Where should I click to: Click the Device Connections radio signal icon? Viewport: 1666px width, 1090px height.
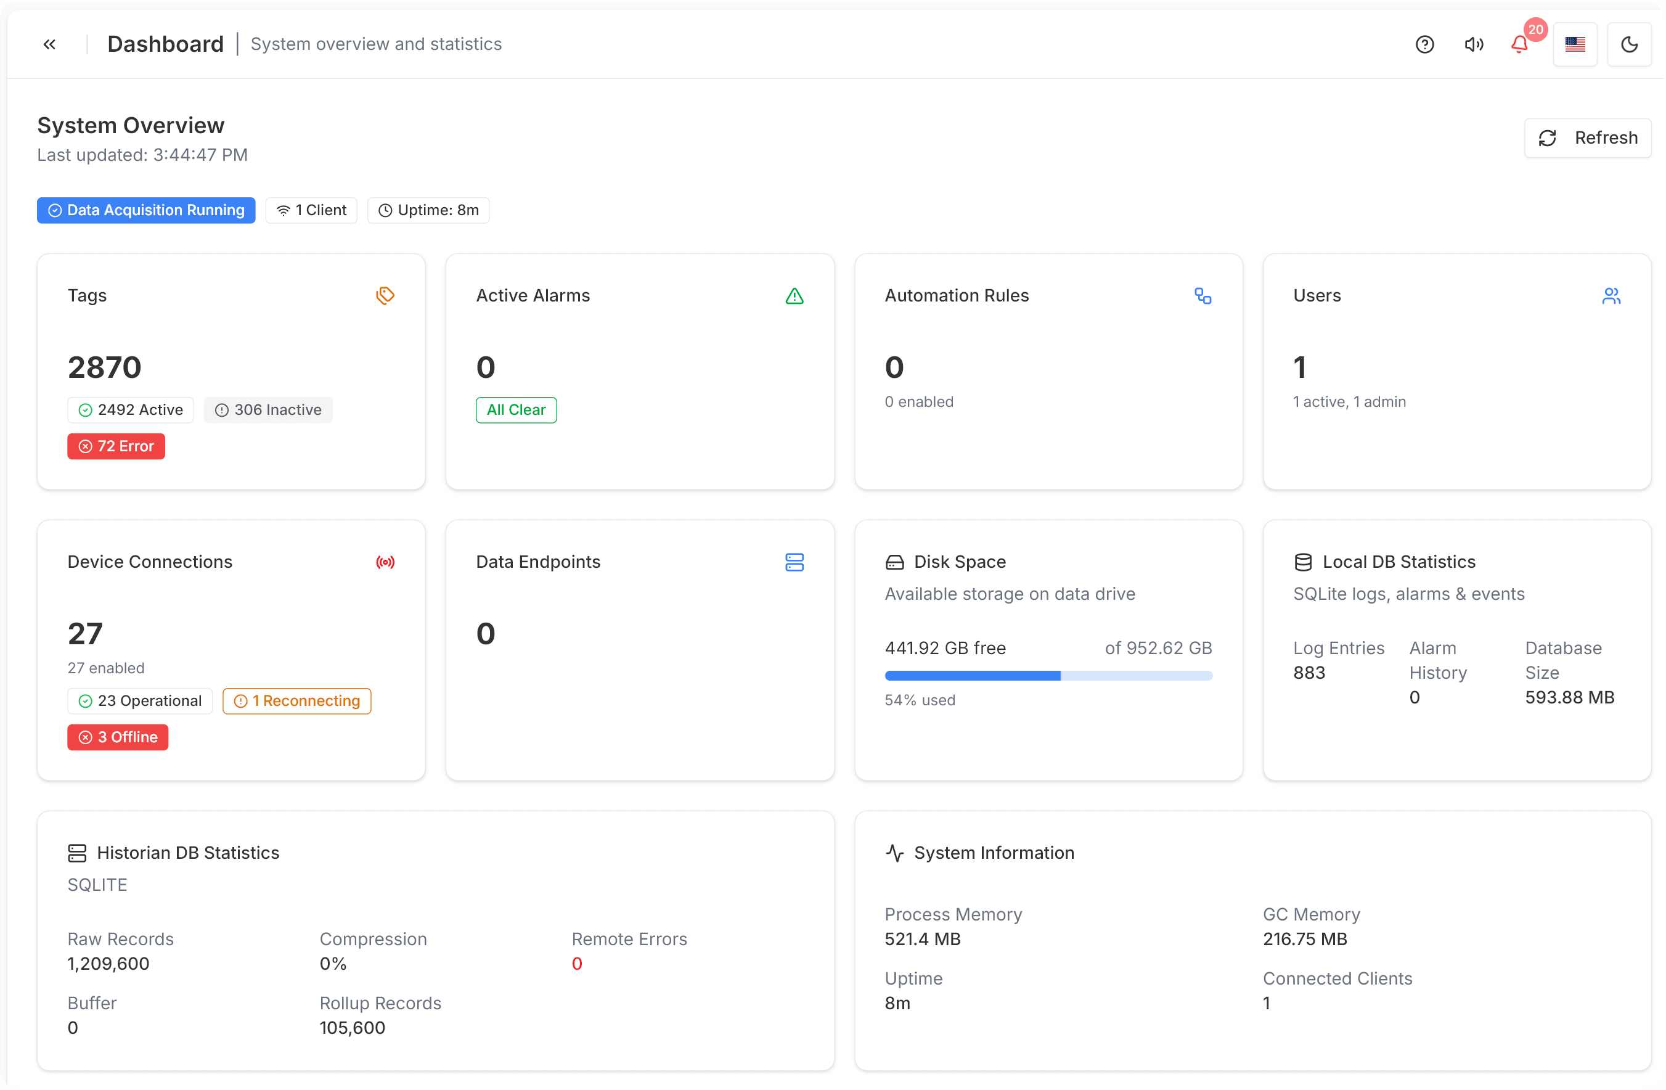tap(385, 562)
